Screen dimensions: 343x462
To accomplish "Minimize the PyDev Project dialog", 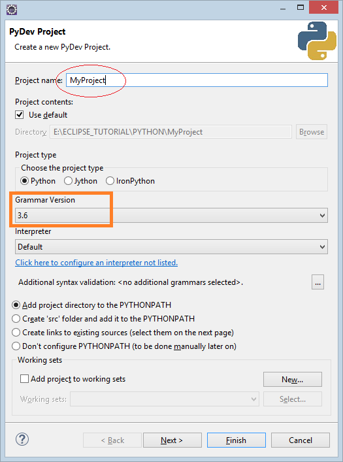I will pos(283,8).
